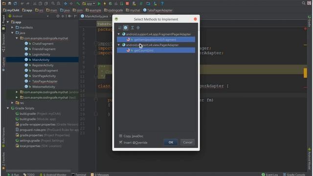Click the Find toolbar icon
Screen dimensions: 313x176
pyautogui.click(x=53, y=3)
